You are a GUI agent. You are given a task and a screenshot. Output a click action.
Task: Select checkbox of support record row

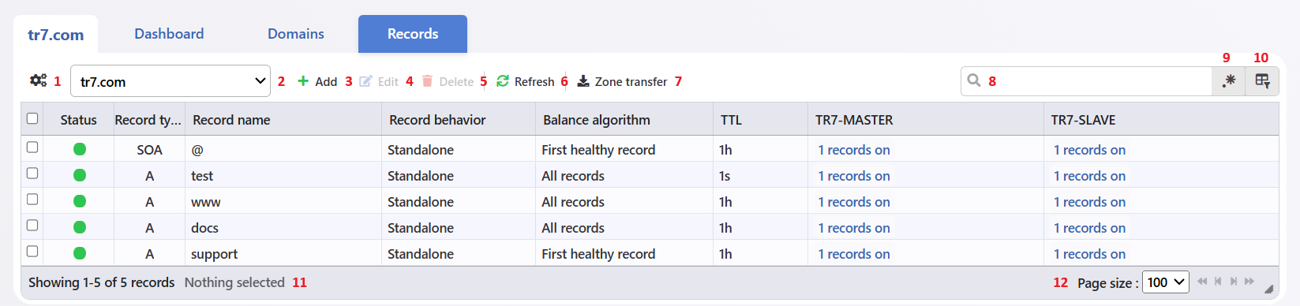(32, 252)
